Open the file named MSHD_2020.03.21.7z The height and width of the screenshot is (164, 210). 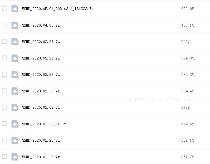[41, 58]
